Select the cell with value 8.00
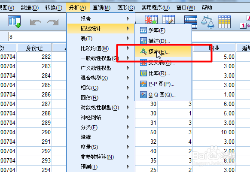 pos(214,160)
